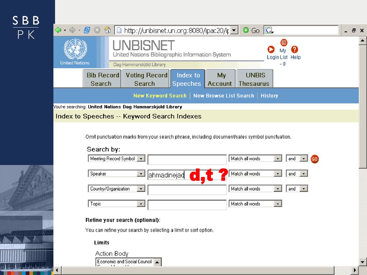Refresh the page with the reload icon

(87, 30)
